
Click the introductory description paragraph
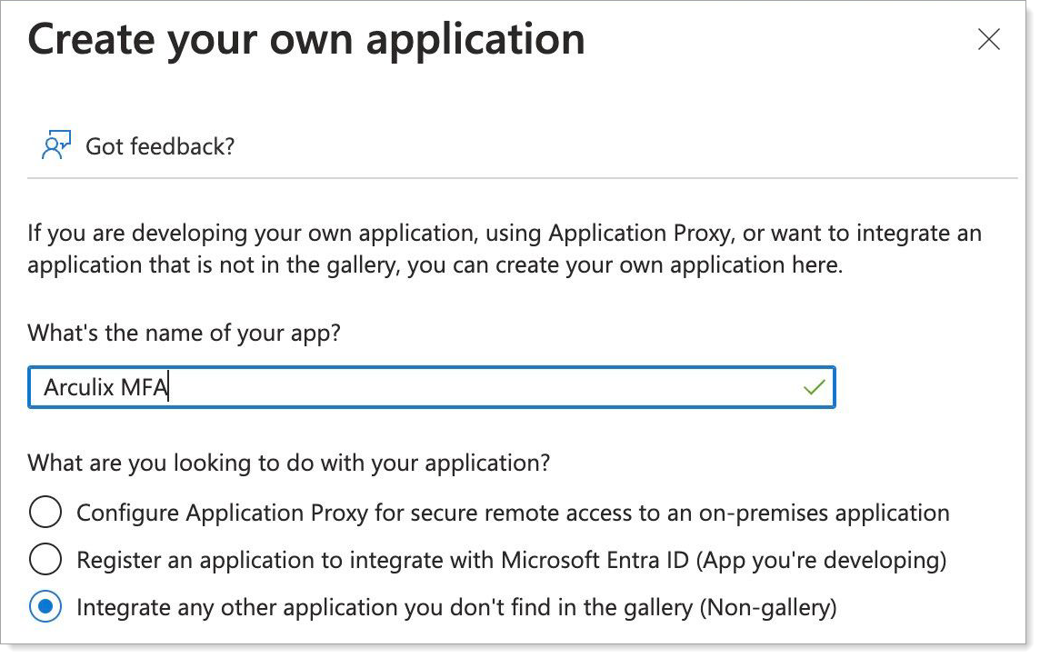505,249
